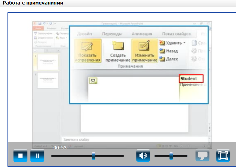Toggle captions with the speech bubble icon

click(203, 155)
